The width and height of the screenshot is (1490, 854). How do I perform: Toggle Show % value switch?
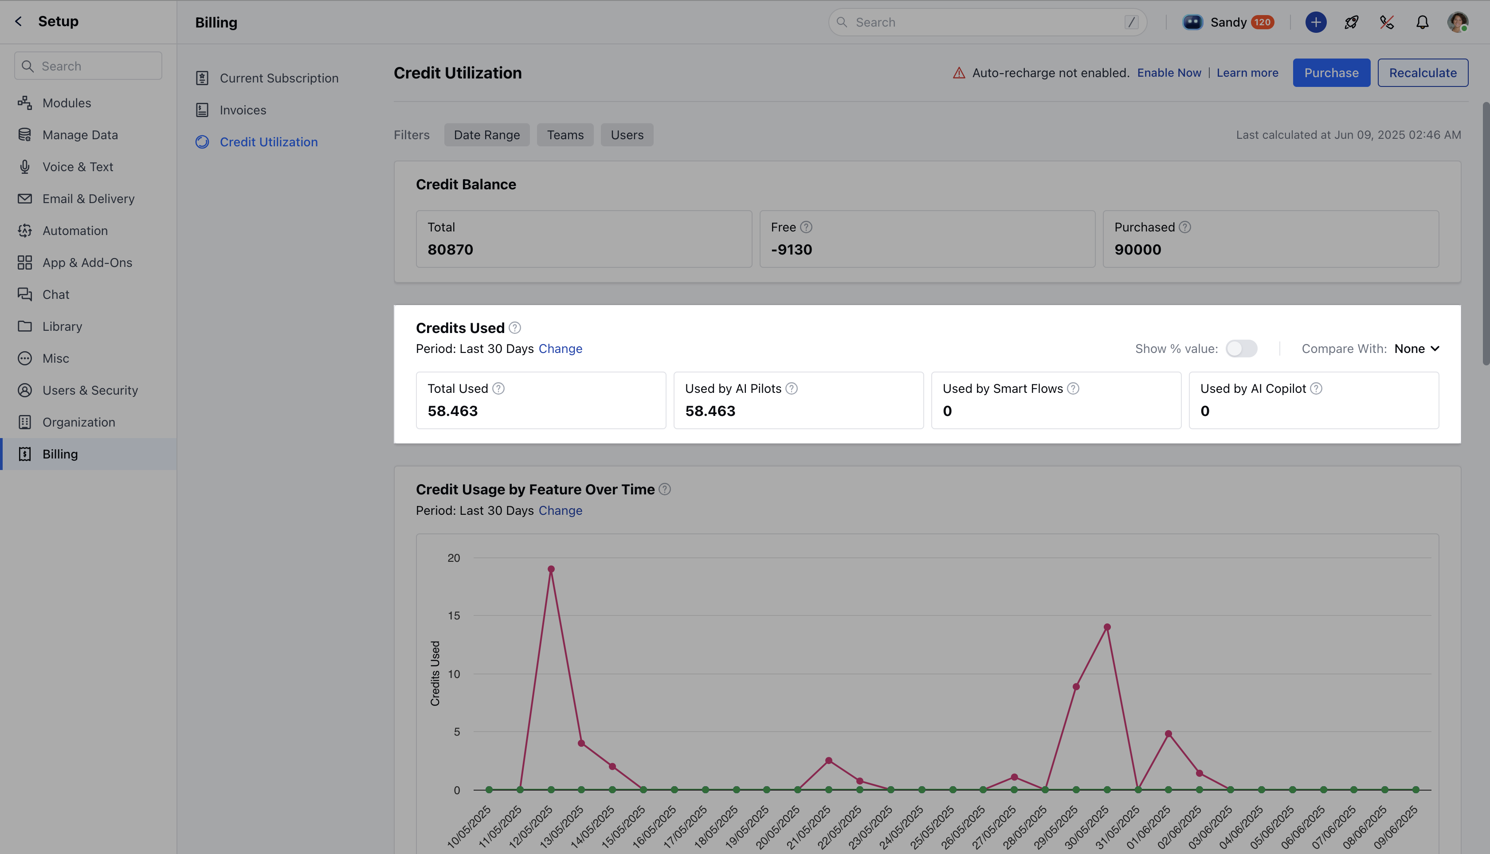tap(1241, 349)
